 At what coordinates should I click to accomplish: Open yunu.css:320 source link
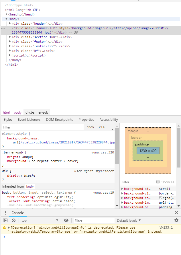[103, 152]
